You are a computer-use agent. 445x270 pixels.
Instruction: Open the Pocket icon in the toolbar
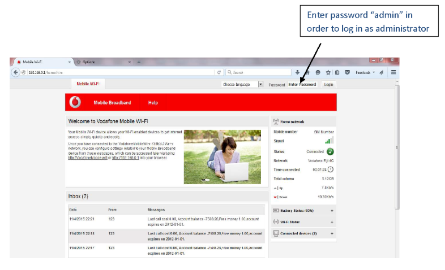coord(348,72)
